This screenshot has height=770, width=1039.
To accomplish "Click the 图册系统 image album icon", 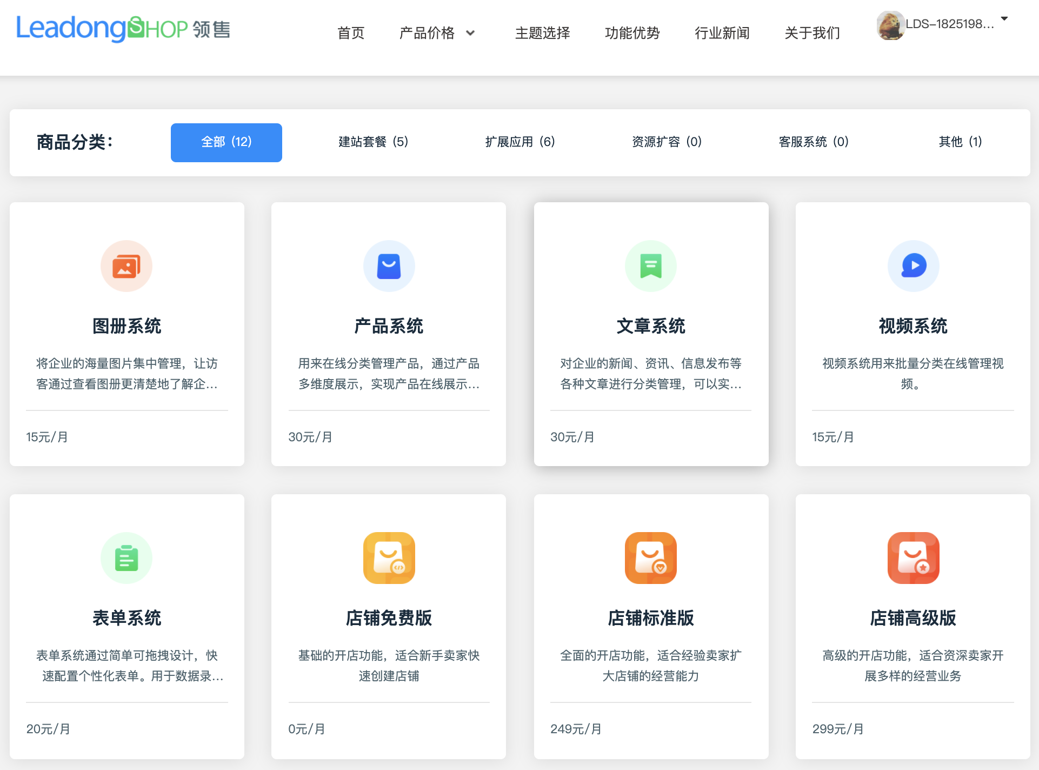I will tap(126, 265).
